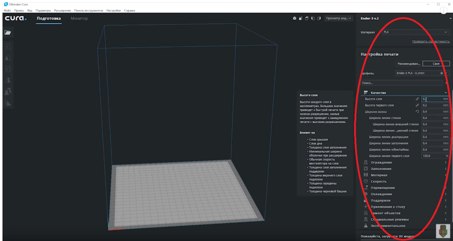Click the Скорость clock icon

(x=366, y=181)
